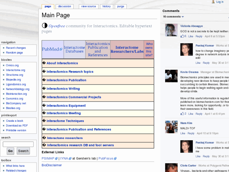
Task: Open Interactome Researchers/Labs header link
Action: click(x=127, y=50)
